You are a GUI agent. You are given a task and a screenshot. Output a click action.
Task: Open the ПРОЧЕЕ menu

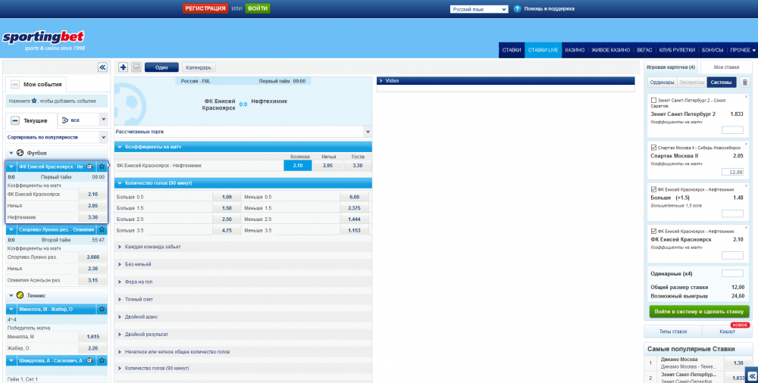pos(743,50)
